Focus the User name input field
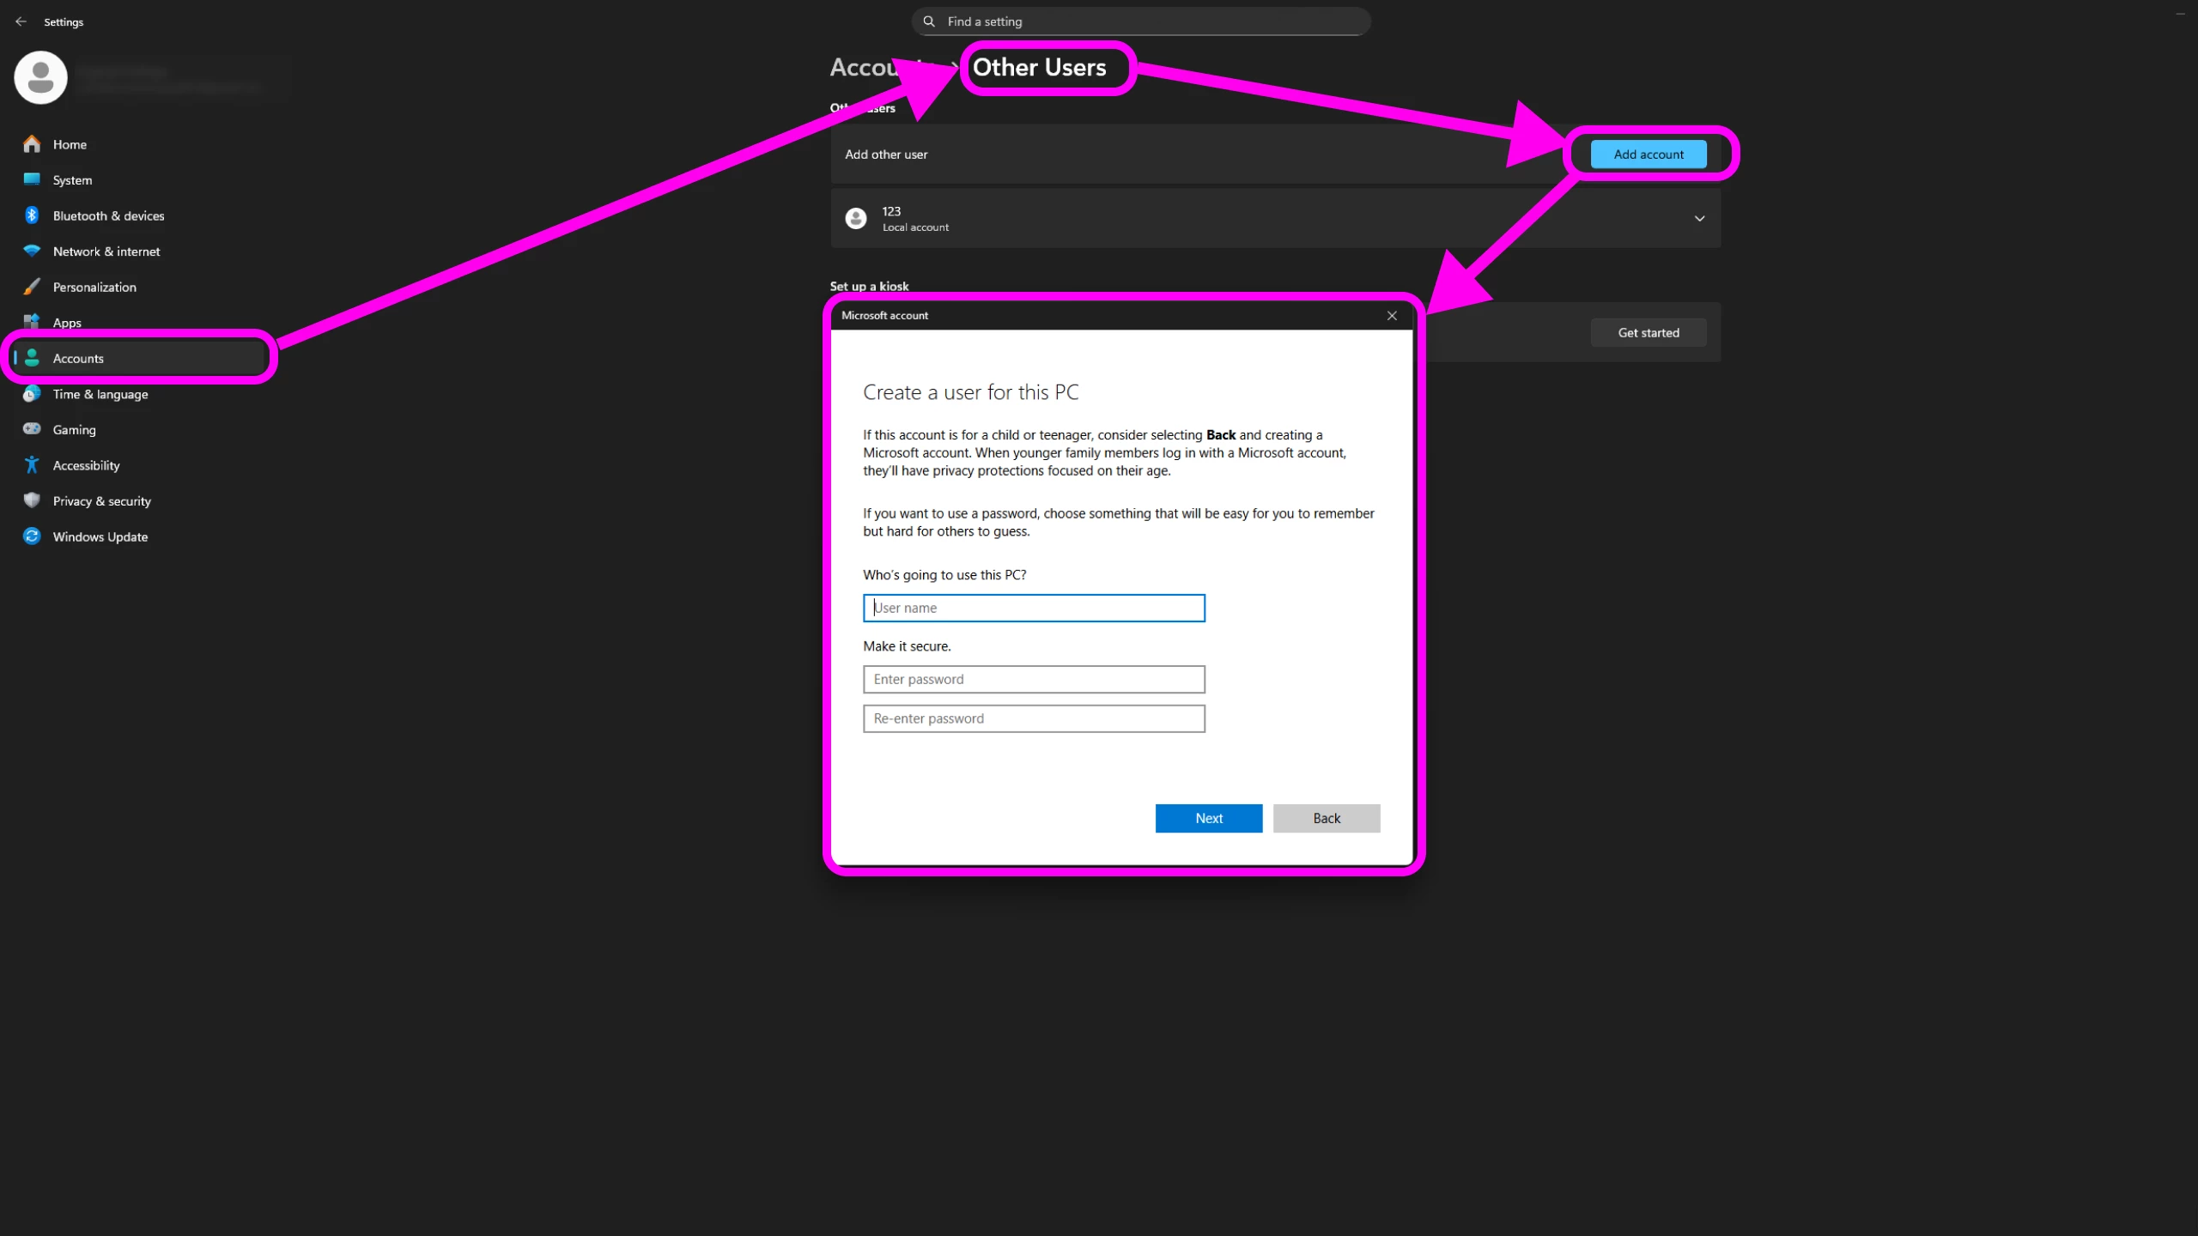 coord(1033,608)
